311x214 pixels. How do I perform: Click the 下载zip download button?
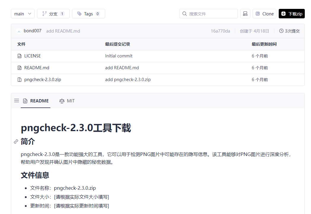[291, 14]
